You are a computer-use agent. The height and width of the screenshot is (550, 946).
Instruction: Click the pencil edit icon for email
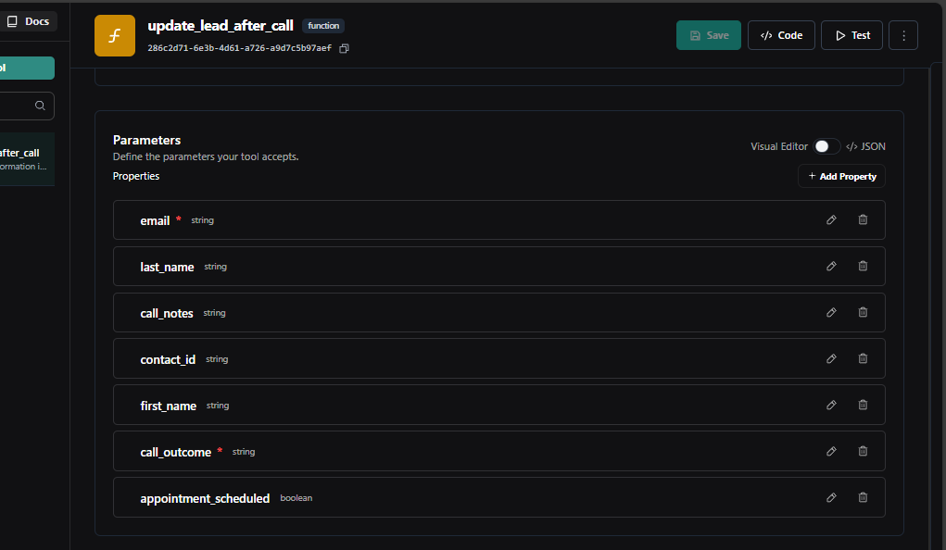point(831,219)
